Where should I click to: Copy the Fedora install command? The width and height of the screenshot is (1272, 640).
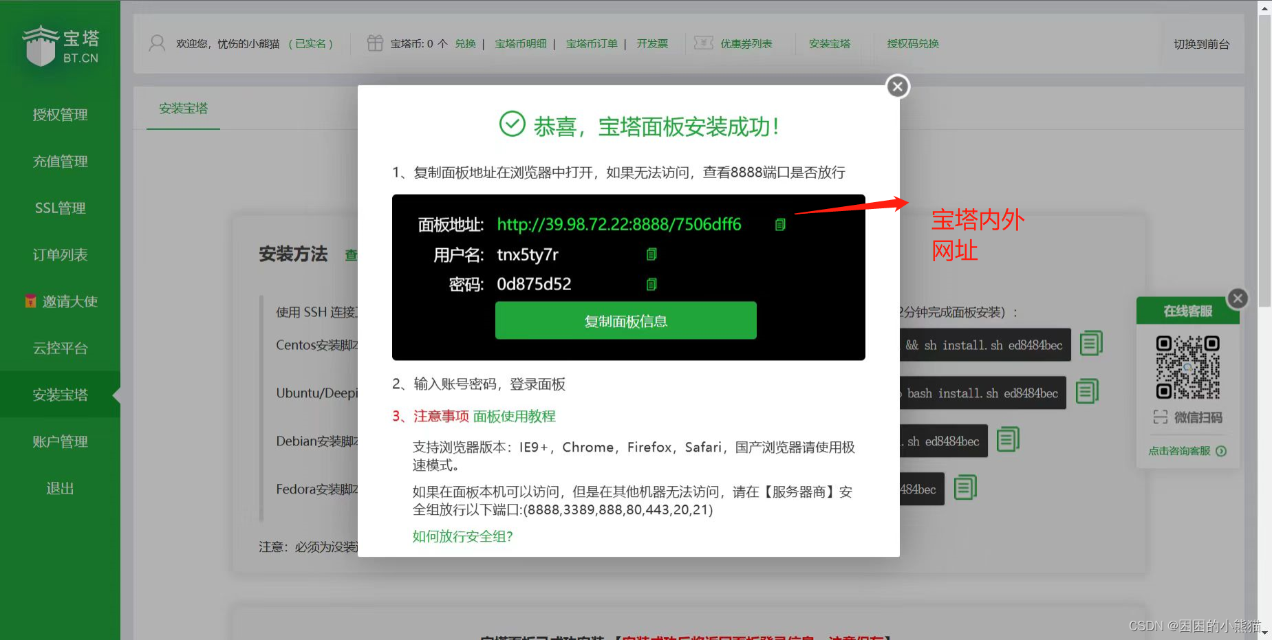tap(965, 487)
